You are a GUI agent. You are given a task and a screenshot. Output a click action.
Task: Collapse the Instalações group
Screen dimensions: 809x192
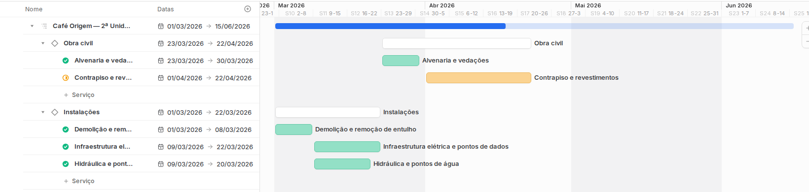[x=43, y=112]
